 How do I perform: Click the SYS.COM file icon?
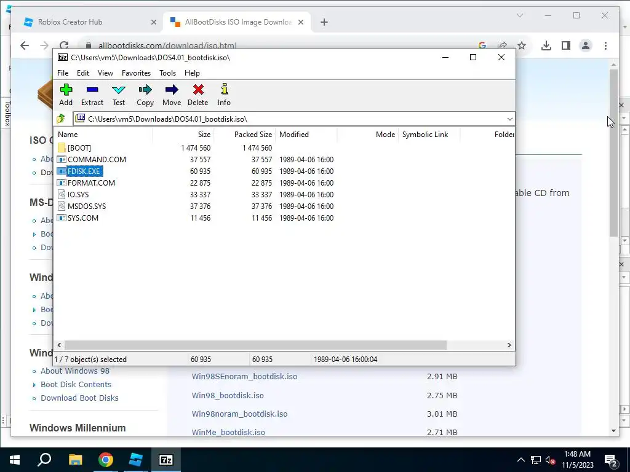pyautogui.click(x=62, y=218)
